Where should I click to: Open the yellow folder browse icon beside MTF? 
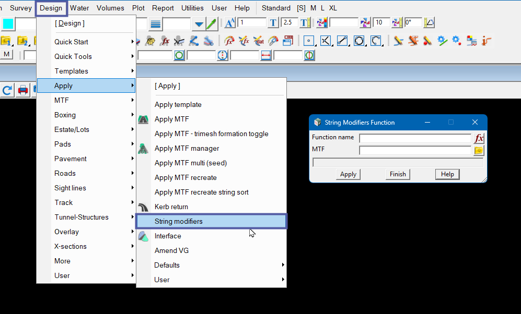click(x=479, y=151)
